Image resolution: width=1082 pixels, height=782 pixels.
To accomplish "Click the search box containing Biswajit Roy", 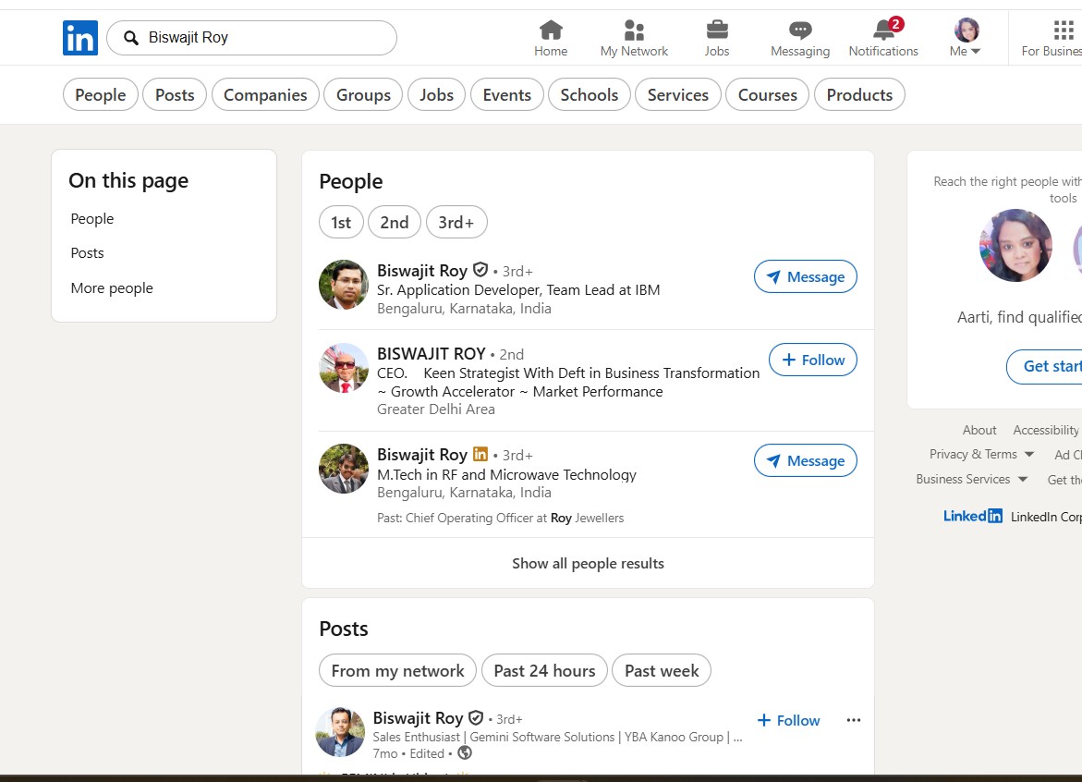I will [263, 38].
